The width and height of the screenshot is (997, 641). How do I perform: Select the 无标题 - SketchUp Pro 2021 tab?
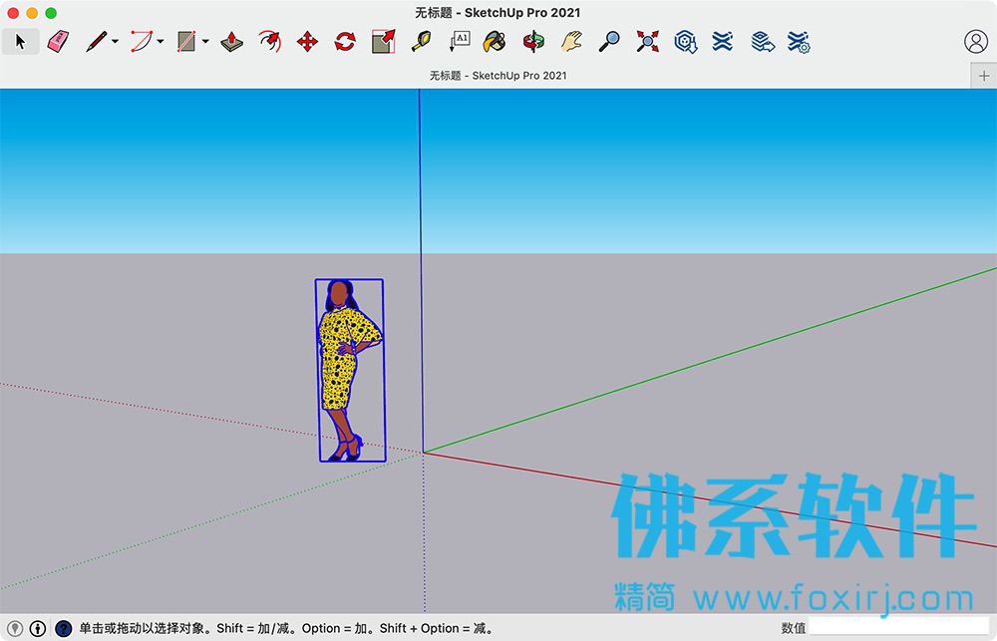coord(498,76)
